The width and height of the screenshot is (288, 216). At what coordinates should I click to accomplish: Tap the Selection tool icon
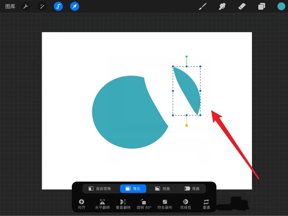(58, 7)
